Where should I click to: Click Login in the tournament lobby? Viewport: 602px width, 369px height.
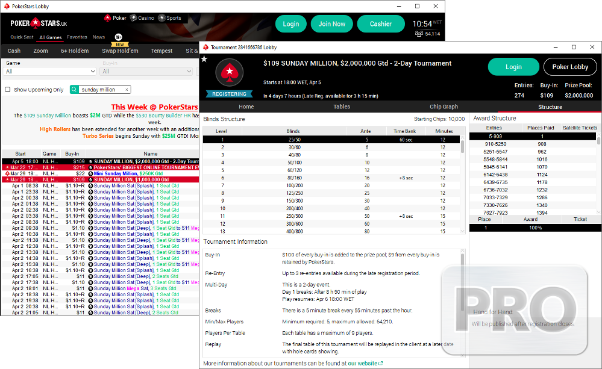tap(513, 67)
